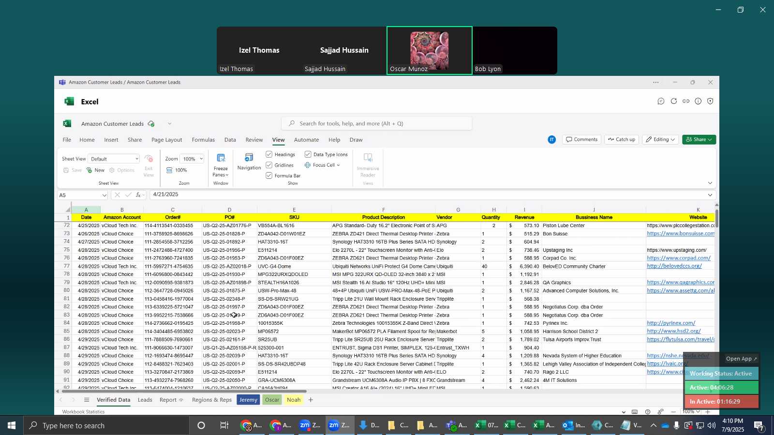Viewport: 774px width, 435px height.
Task: Click the Windows Start button
Action: pyautogui.click(x=12, y=425)
